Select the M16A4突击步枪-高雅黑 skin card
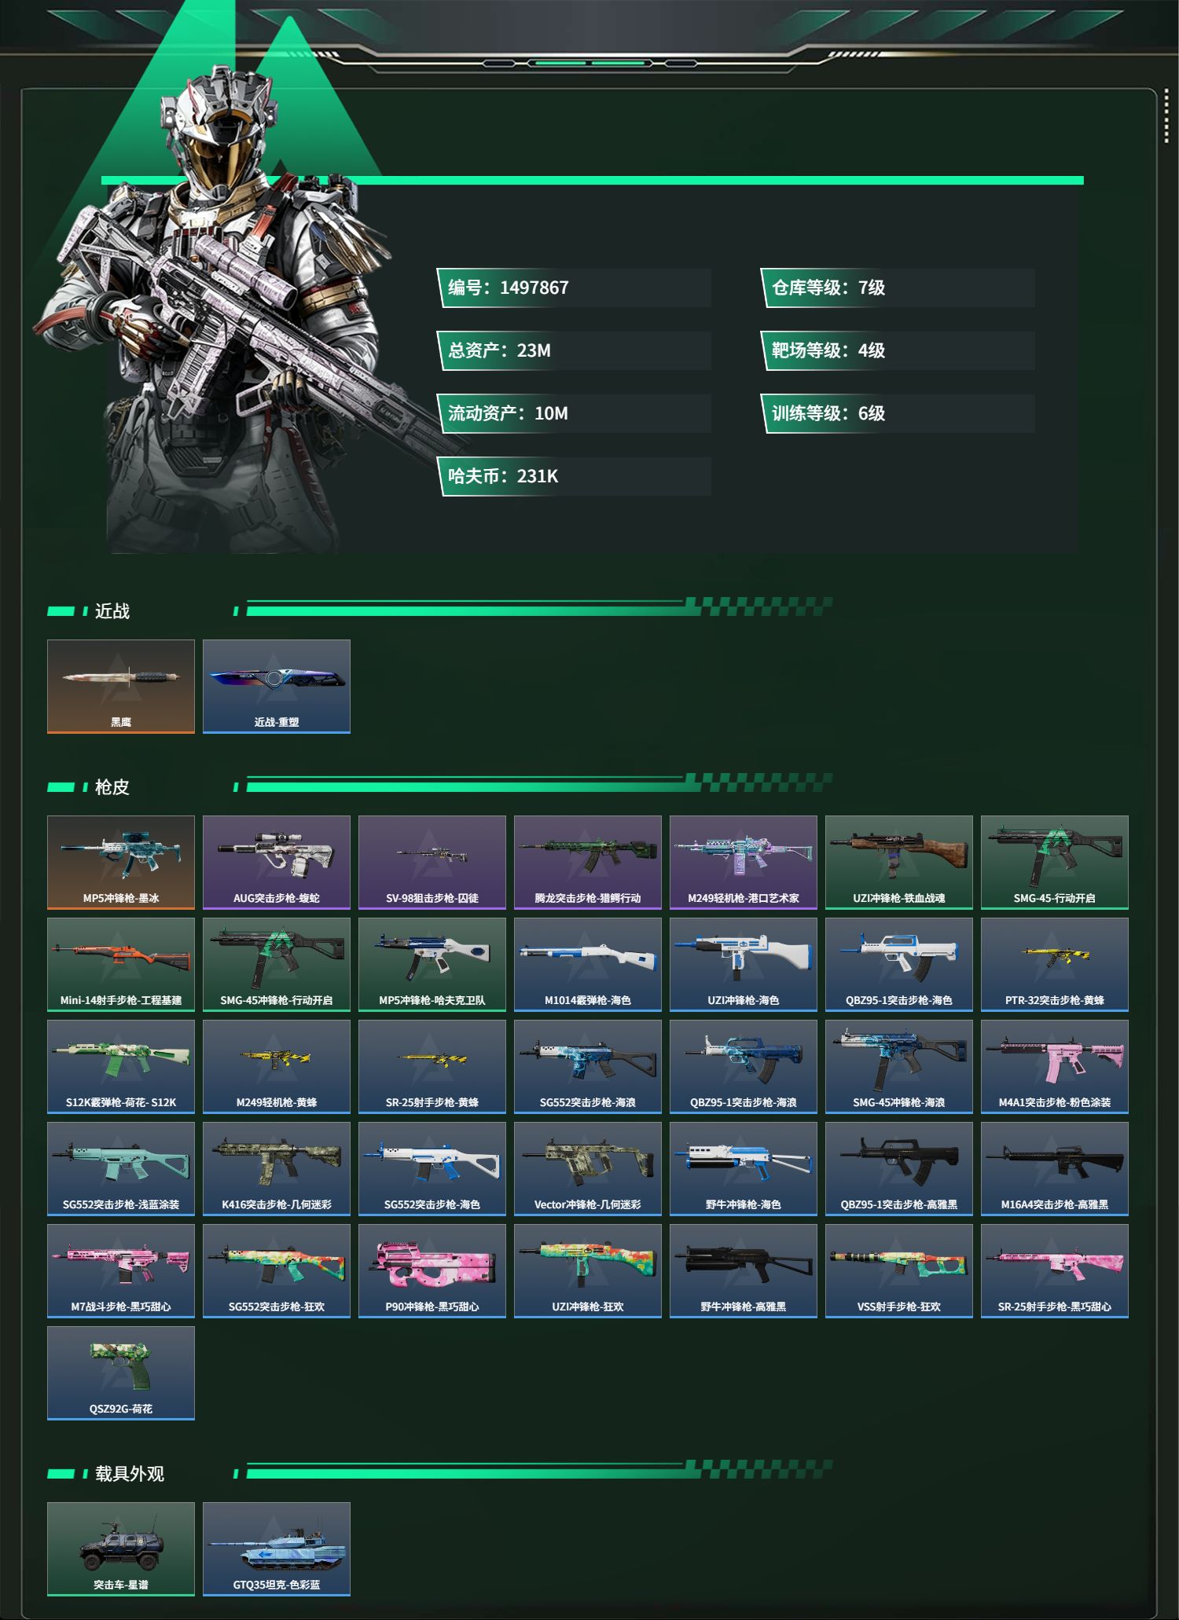The image size is (1179, 1620). [x=1055, y=1169]
